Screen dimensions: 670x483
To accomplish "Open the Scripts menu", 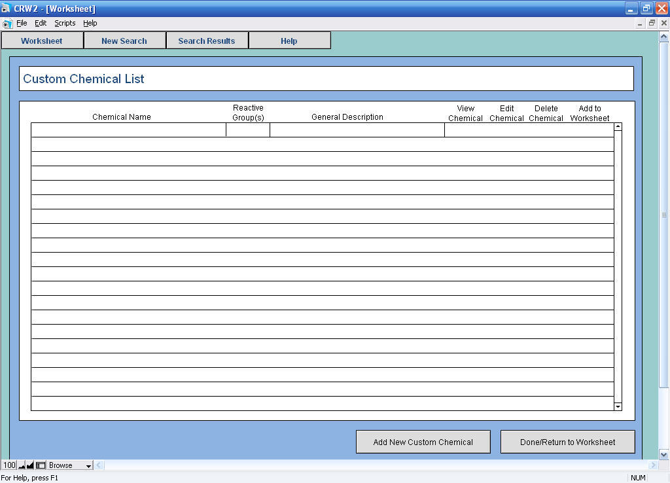I will point(65,23).
